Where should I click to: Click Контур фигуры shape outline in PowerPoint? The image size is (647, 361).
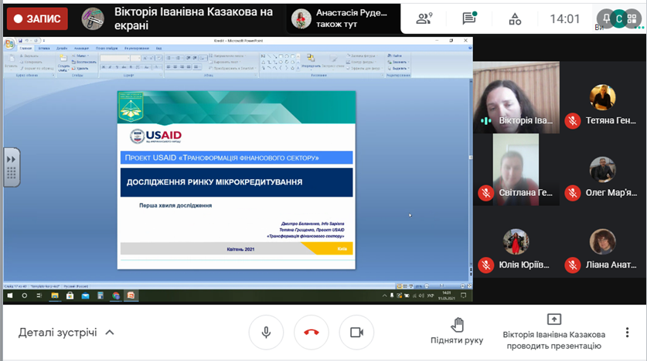click(x=359, y=62)
